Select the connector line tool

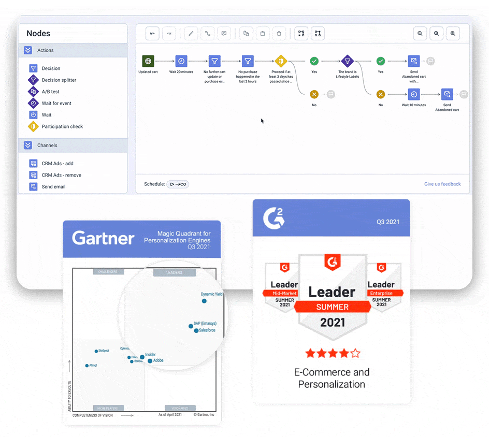[207, 33]
